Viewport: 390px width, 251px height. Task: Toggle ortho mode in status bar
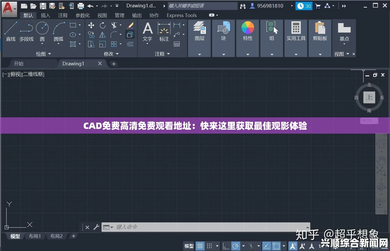(x=226, y=246)
